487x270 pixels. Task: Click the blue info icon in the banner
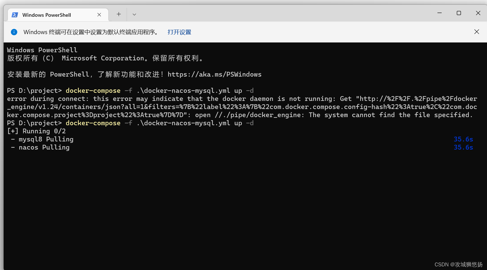[14, 32]
